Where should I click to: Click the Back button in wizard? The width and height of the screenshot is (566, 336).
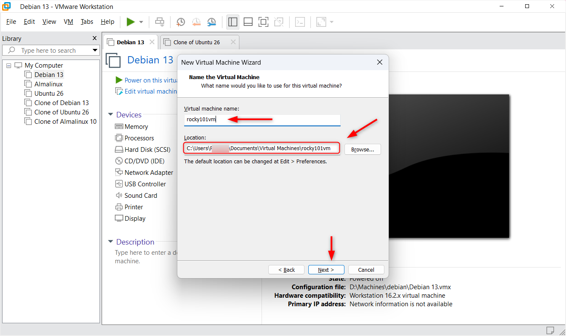286,270
